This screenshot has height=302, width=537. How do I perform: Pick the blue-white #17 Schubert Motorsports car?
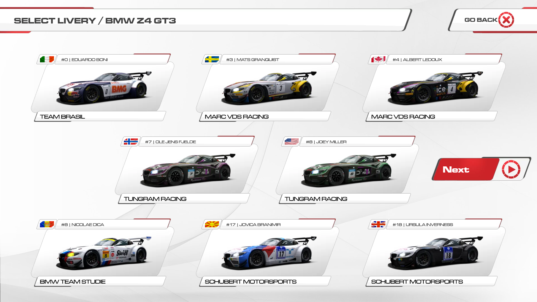click(268, 253)
